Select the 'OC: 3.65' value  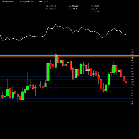(95, 6)
